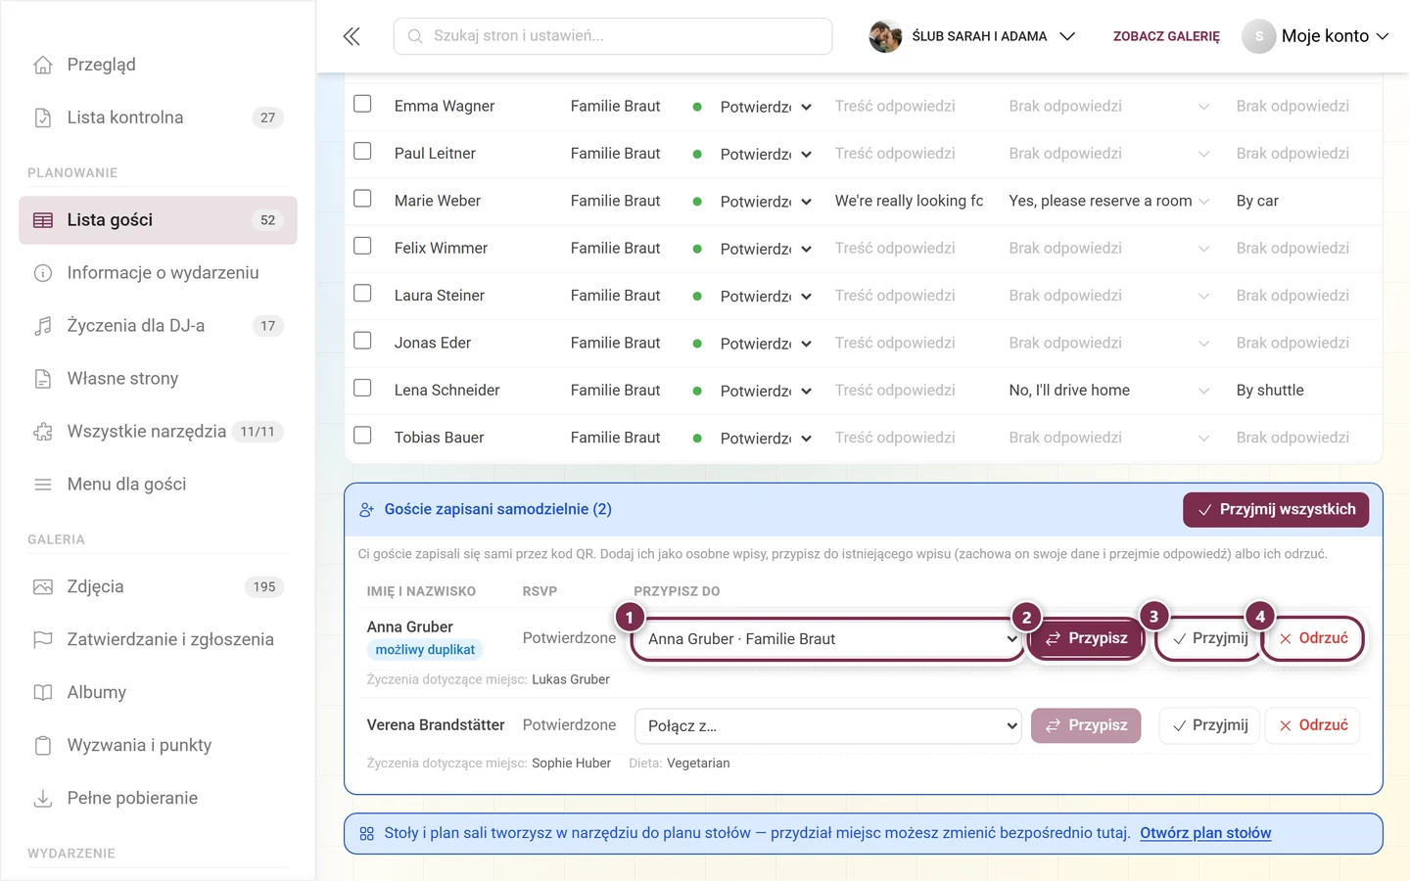Click the checklist document icon for Lista kontrolna
Screen dimensions: 1410x881
[43, 117]
